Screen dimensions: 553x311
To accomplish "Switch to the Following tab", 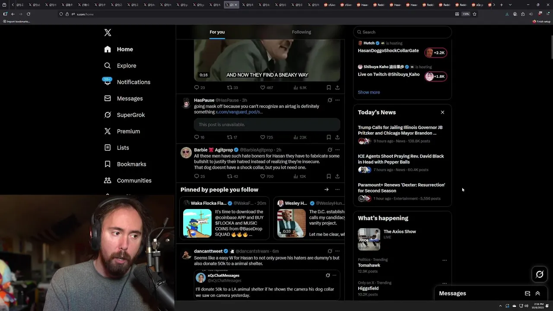I will pos(301,32).
